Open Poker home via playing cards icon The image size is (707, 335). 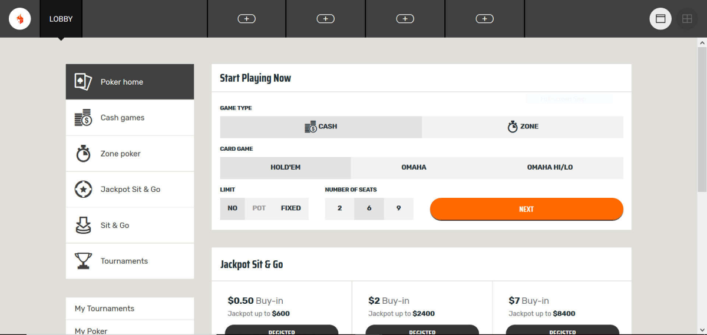point(83,82)
